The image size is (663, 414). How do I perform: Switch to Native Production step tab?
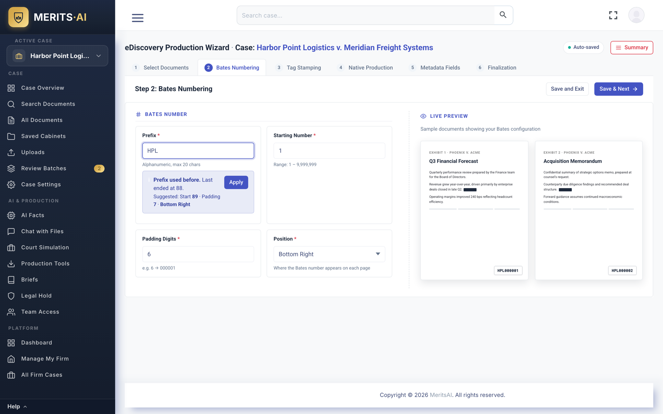pyautogui.click(x=365, y=68)
